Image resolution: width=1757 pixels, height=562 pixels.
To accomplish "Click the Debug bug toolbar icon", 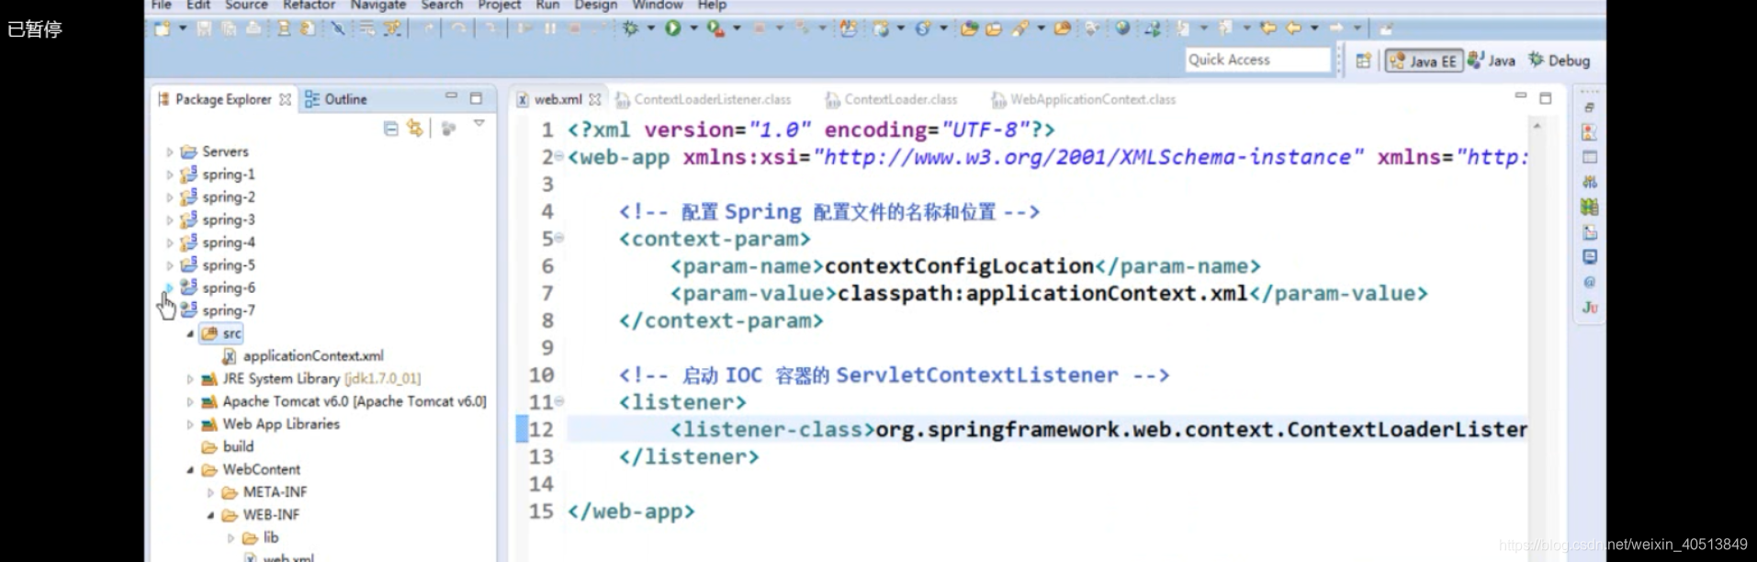I will click(x=630, y=28).
